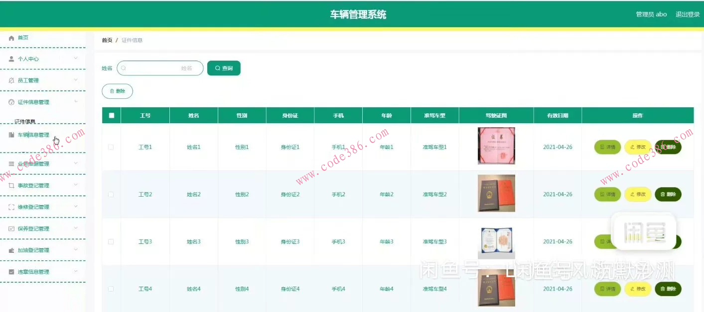The image size is (704, 312).
Task: Click the trash icon on the 删除 button
Action: tap(111, 91)
